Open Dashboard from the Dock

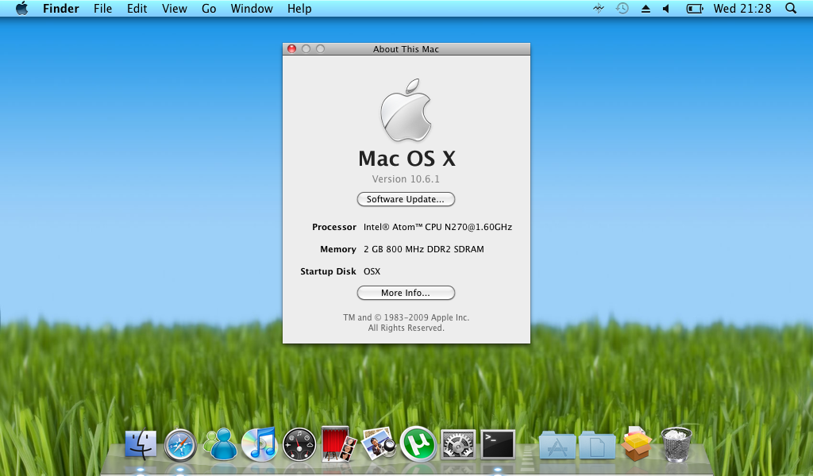(x=299, y=445)
